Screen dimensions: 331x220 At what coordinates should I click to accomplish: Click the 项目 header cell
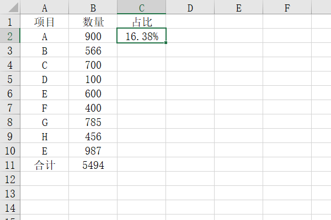coord(44,21)
